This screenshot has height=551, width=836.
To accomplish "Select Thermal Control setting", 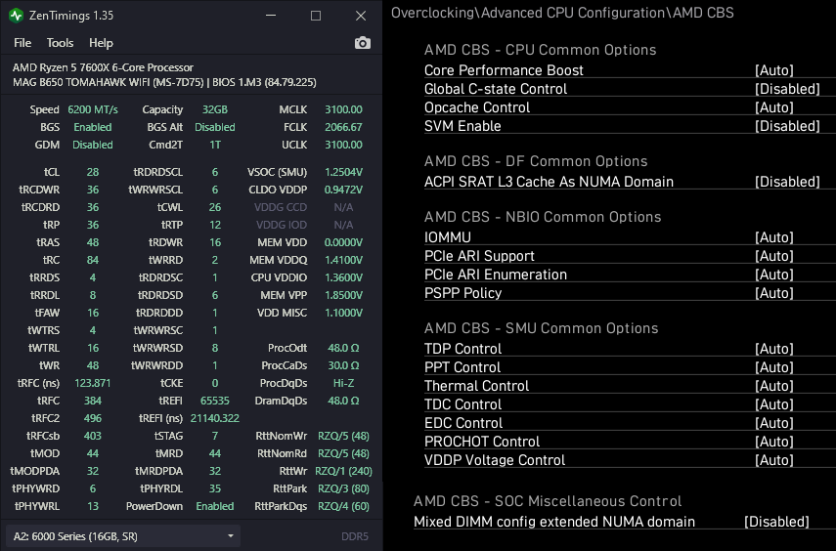I will coord(630,386).
